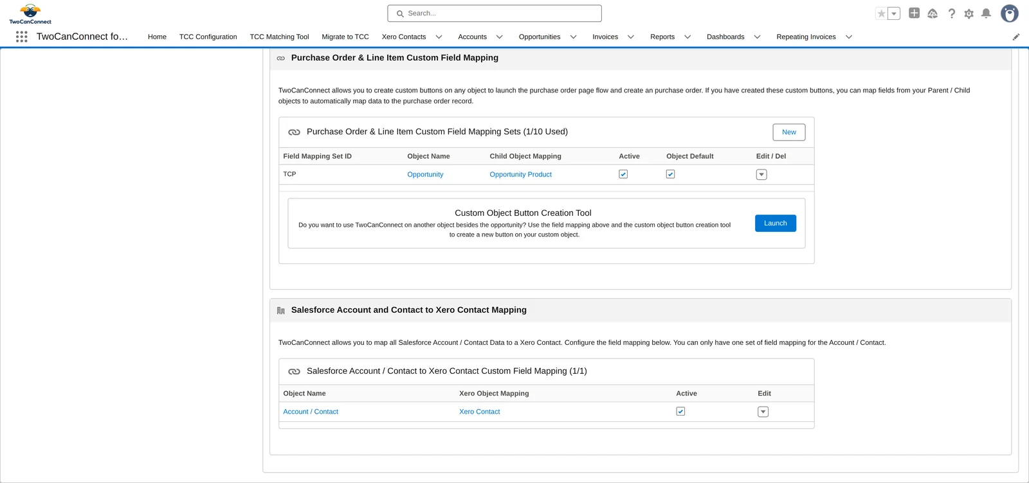
Task: Open the Xero Contacts tab
Action: (x=404, y=37)
